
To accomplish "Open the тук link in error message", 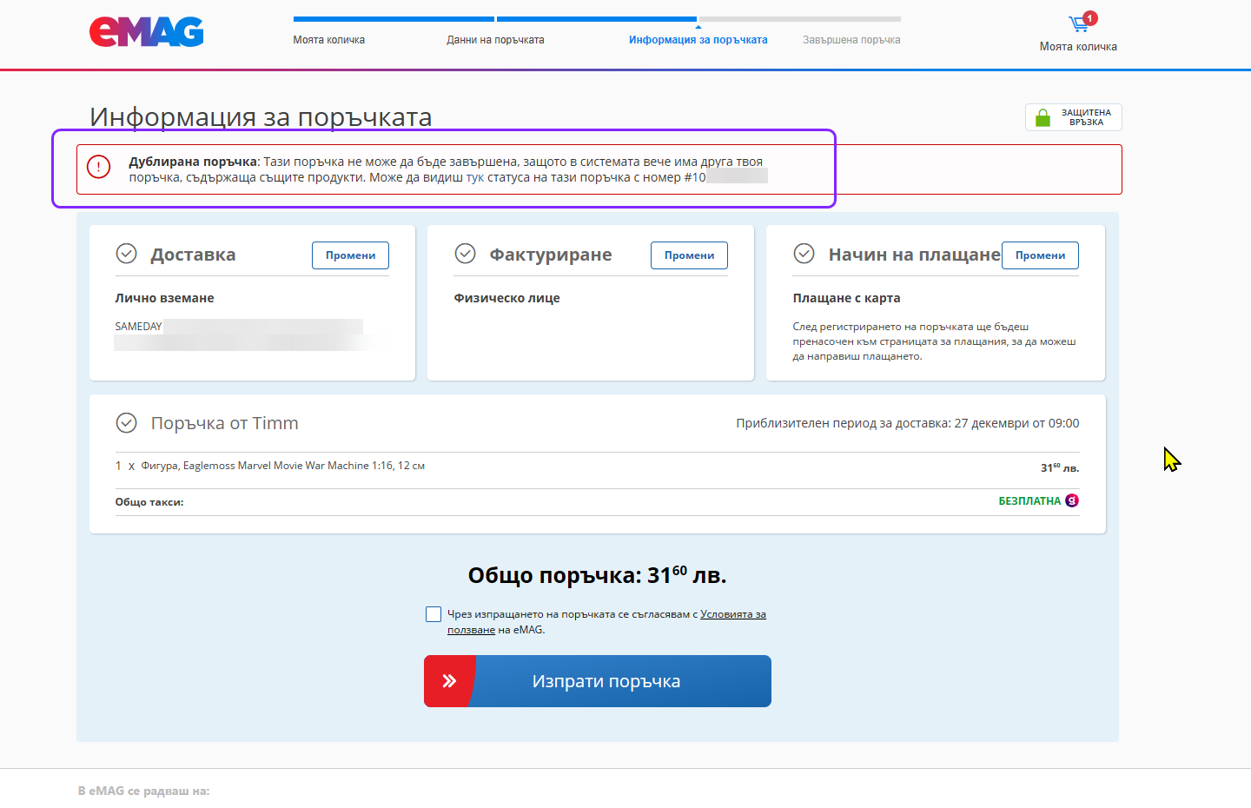I will click(x=475, y=177).
